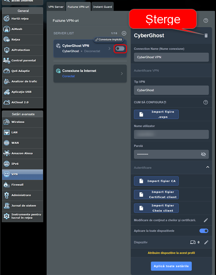The height and width of the screenshot is (275, 216).
Task: Click the IPv6 icon
Action: [x=6, y=164]
